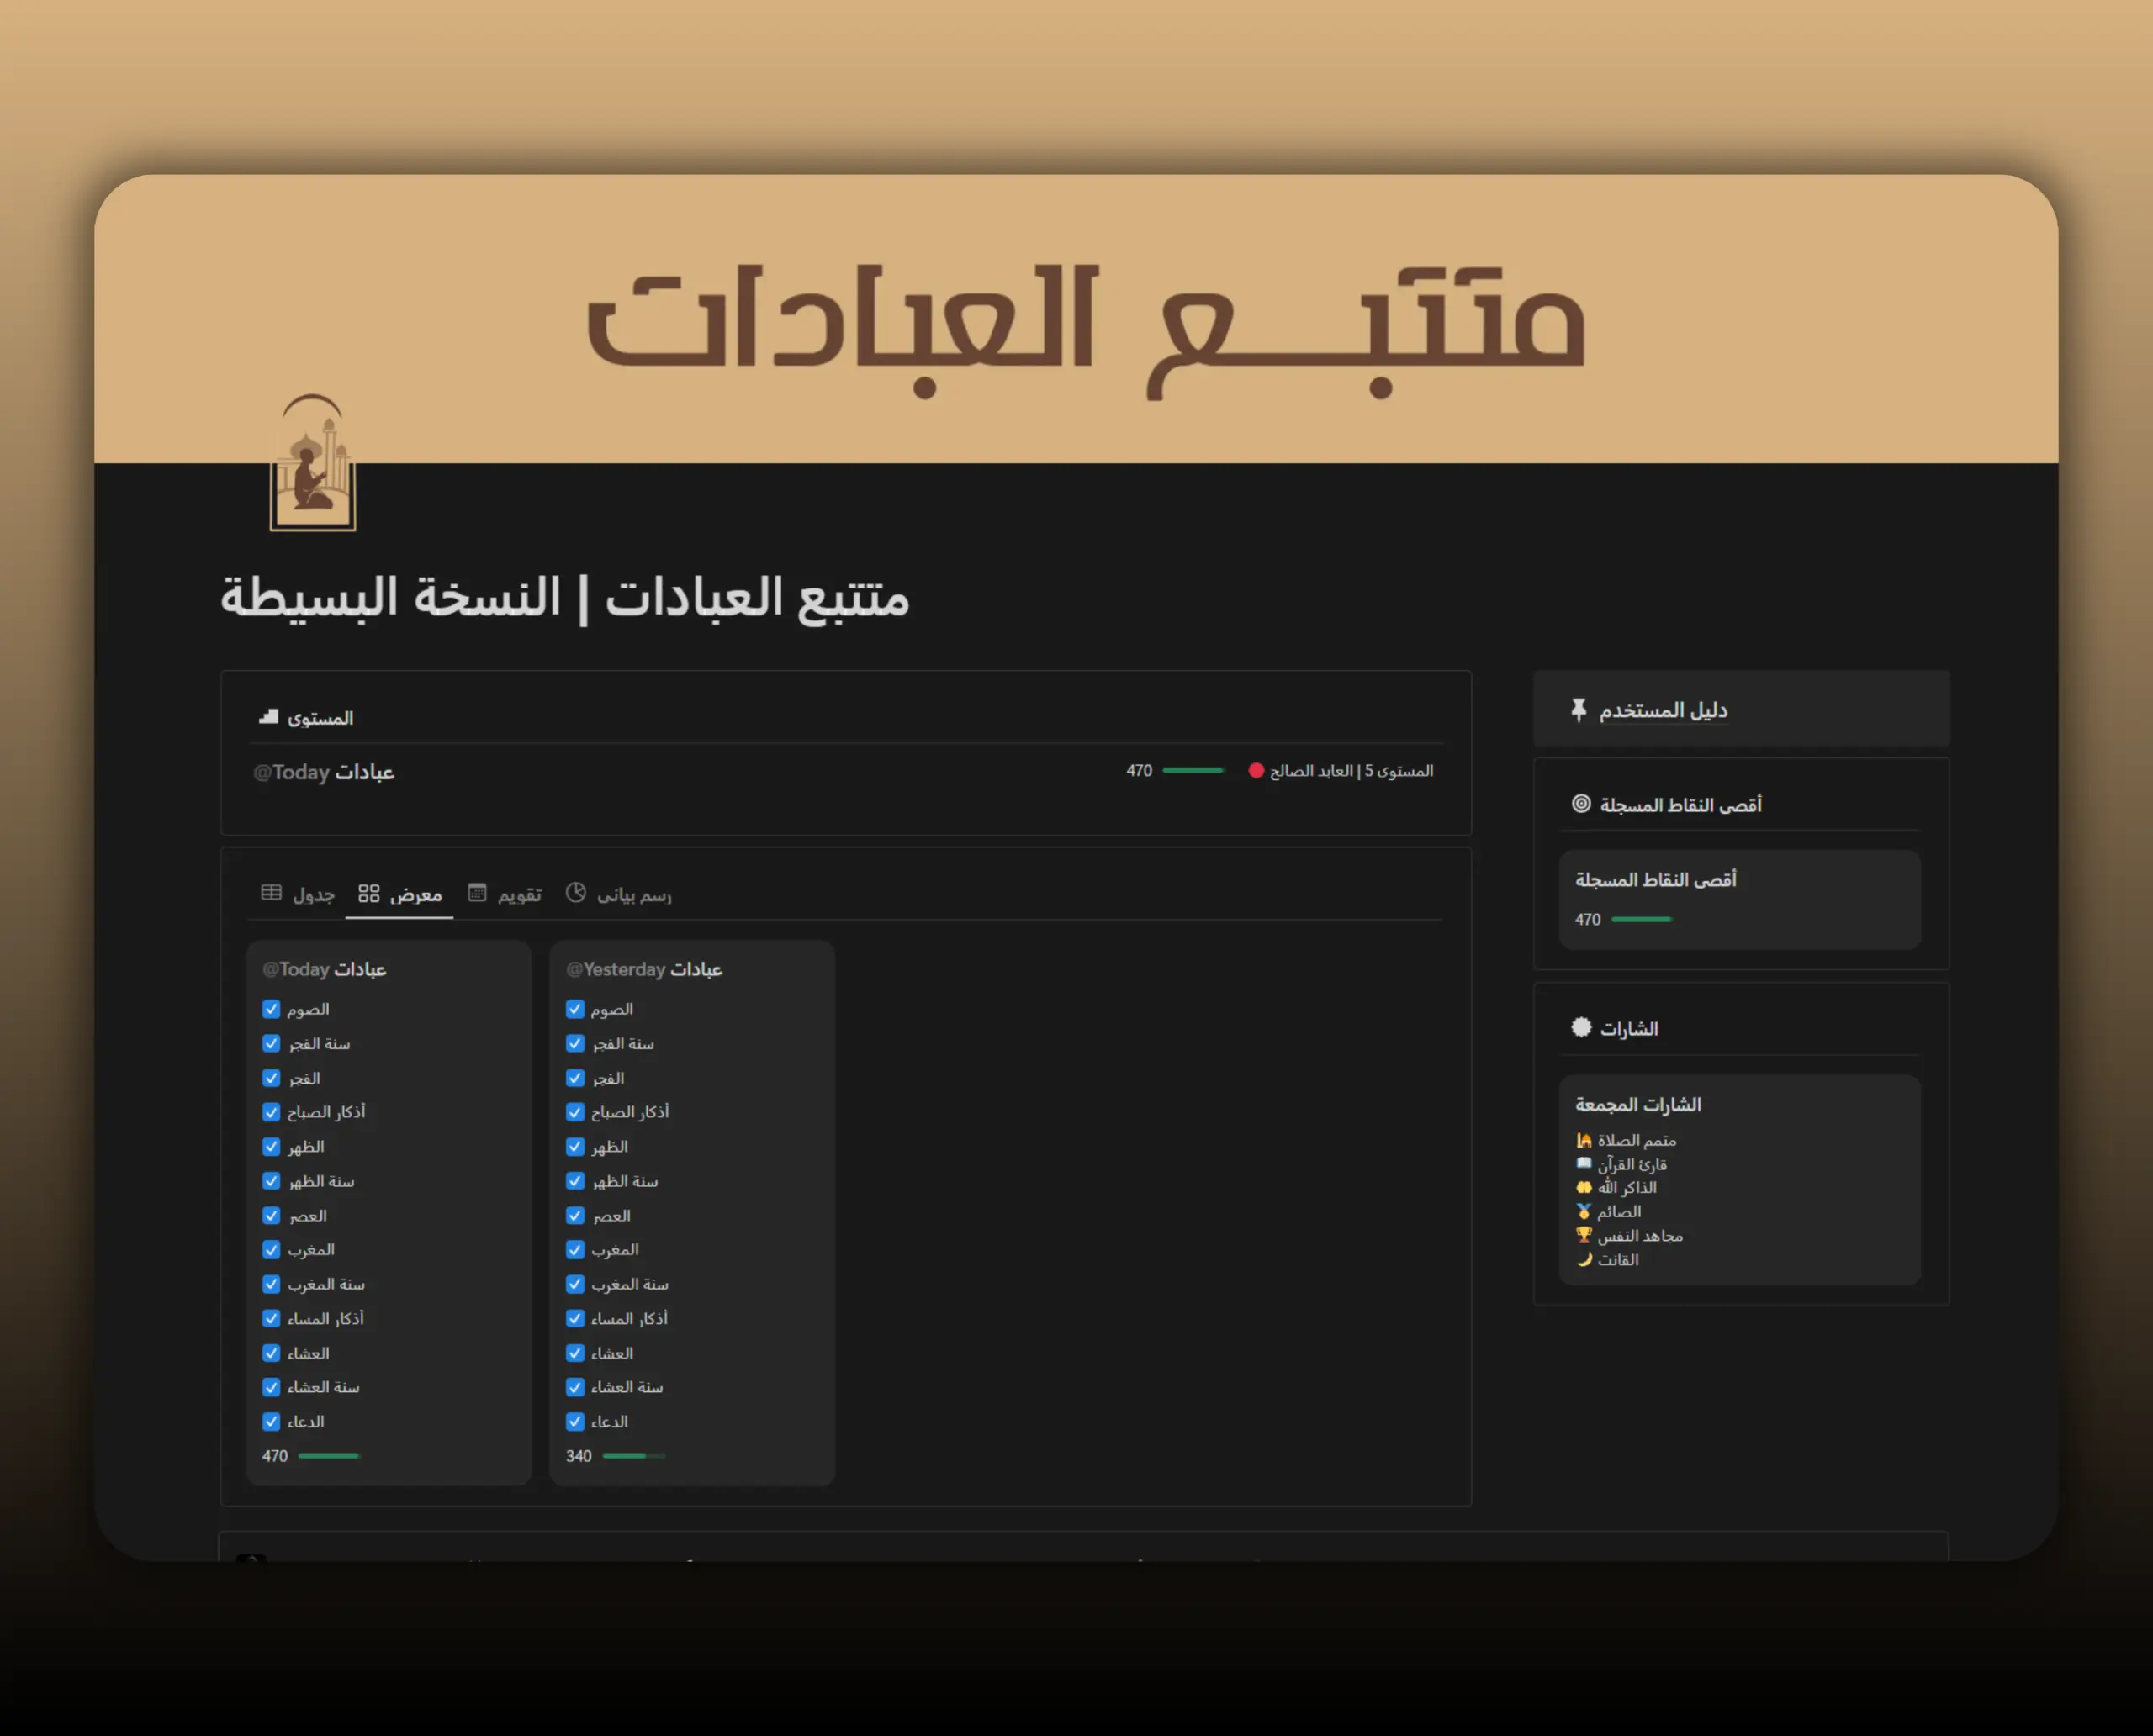Uncheck الصوم in the Today card
The image size is (2153, 1736).
click(271, 1009)
